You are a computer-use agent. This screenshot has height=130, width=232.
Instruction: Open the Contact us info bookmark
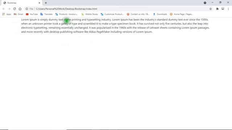[138, 14]
